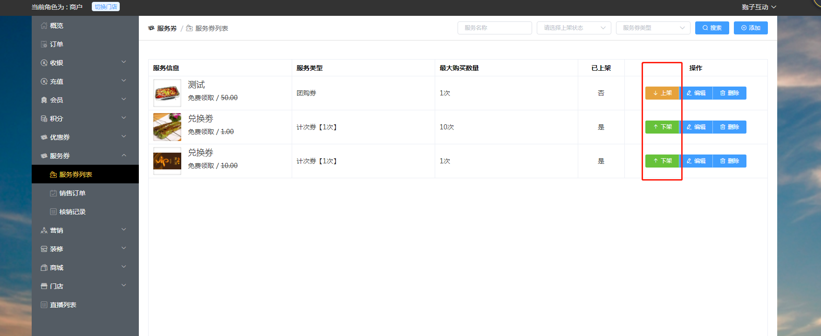The image size is (821, 336).
Task: Click 删除 for the 1.00 兑换券 row
Action: (730, 127)
